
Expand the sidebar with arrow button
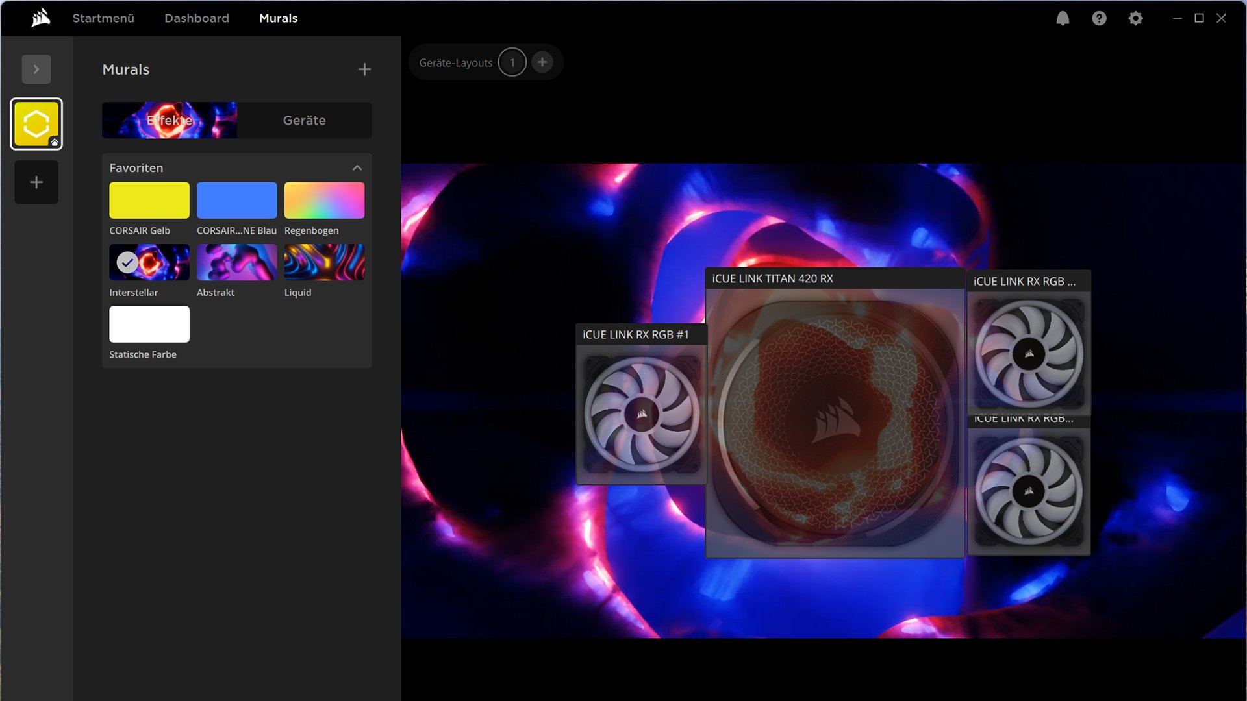coord(36,69)
